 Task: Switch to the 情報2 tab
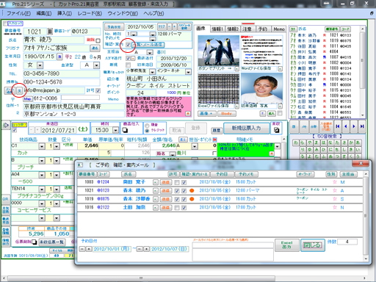(233, 29)
